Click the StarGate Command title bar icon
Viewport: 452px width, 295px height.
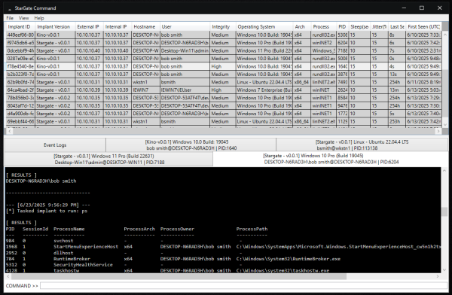coord(10,8)
